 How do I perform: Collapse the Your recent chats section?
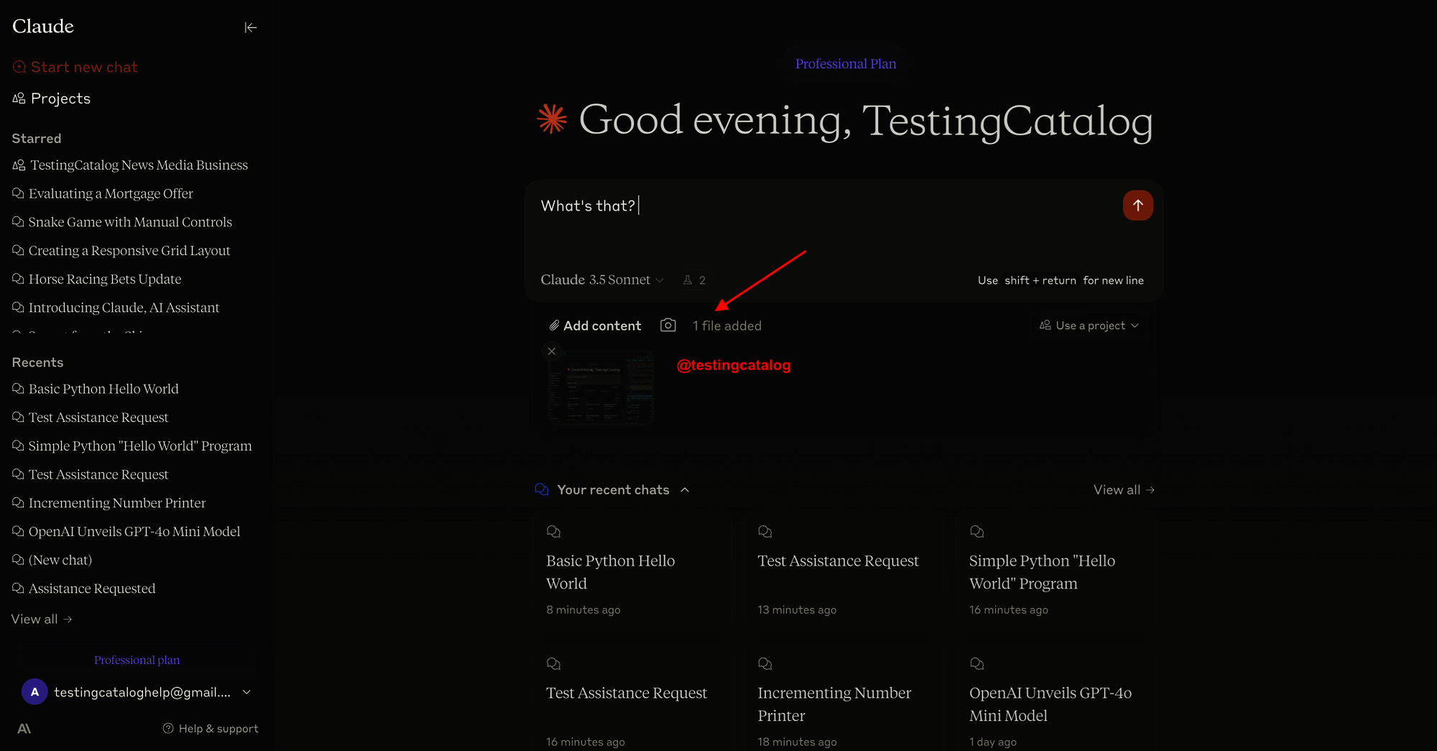[685, 490]
